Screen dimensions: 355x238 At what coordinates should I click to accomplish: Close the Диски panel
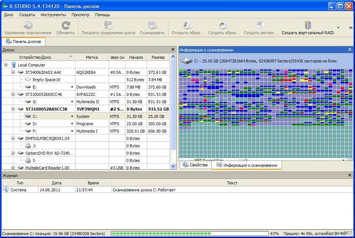(173, 50)
